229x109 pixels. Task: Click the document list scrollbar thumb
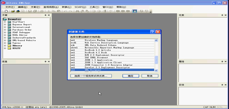pyautogui.click(x=156, y=60)
